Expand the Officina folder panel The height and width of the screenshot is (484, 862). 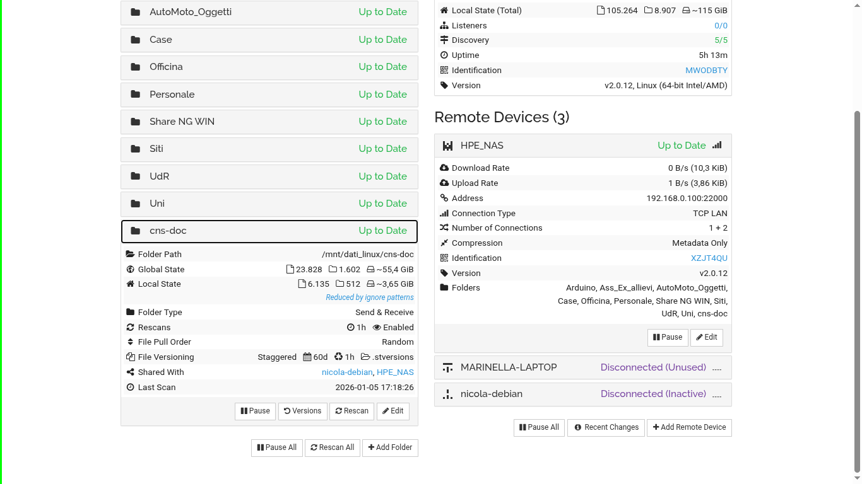(x=269, y=67)
